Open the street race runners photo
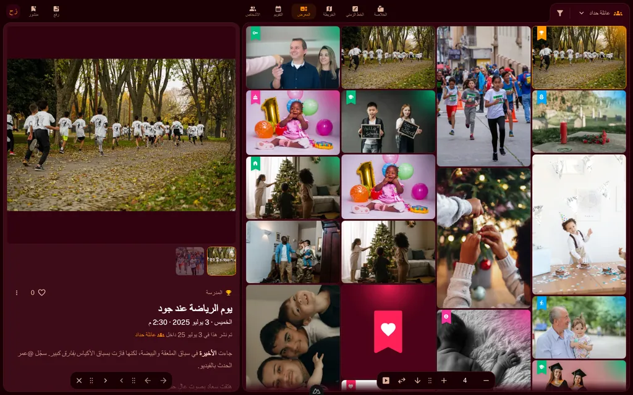 (x=483, y=96)
